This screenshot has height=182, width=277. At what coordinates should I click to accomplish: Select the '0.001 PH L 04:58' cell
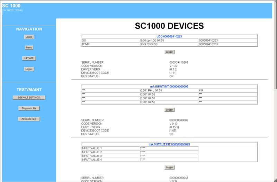click(x=151, y=90)
